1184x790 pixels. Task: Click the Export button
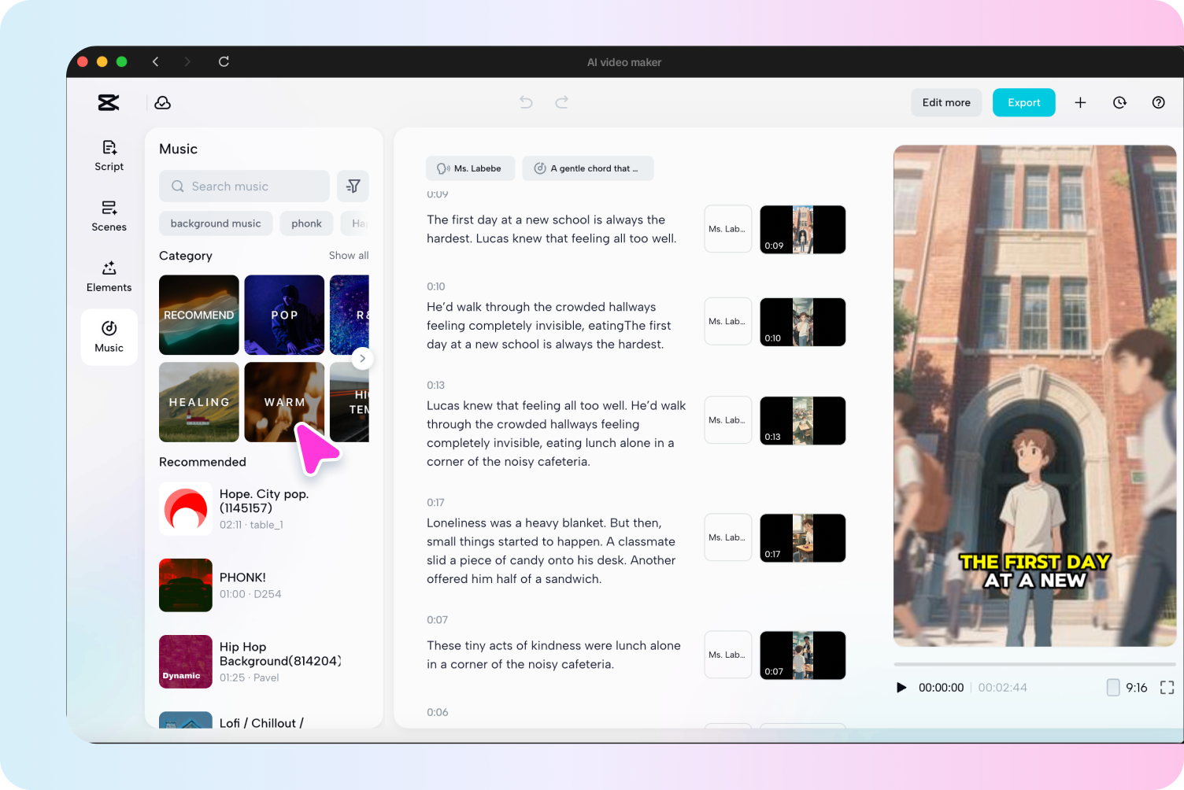(1023, 102)
